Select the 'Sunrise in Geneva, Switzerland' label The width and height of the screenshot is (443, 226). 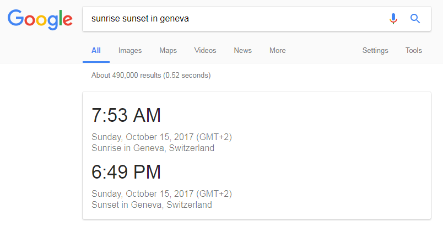[153, 148]
